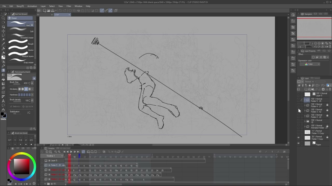Toggle loop playback in the timeline
This screenshot has width=332, height=186.
click(x=83, y=152)
